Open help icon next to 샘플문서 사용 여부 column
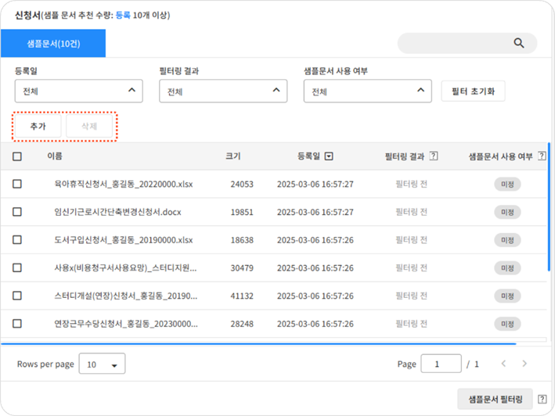This screenshot has height=416, width=555. pyautogui.click(x=542, y=156)
